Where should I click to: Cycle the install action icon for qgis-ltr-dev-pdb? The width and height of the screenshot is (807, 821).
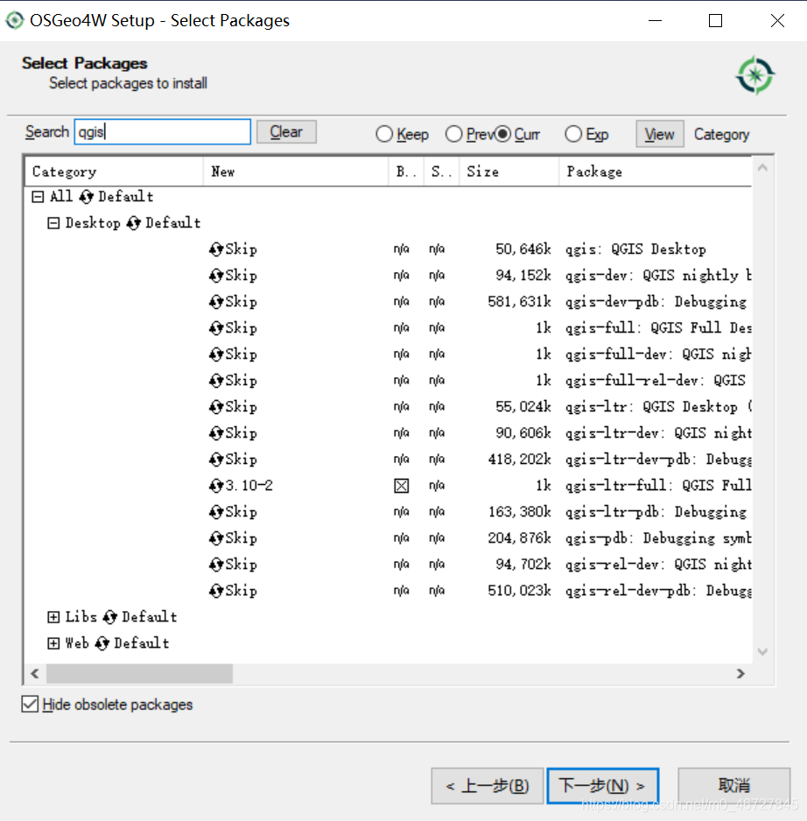(x=216, y=460)
